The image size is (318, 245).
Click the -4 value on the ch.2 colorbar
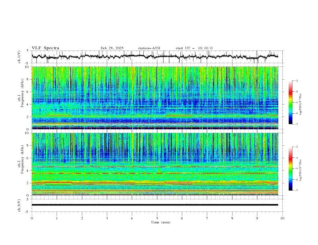[x=296, y=158]
